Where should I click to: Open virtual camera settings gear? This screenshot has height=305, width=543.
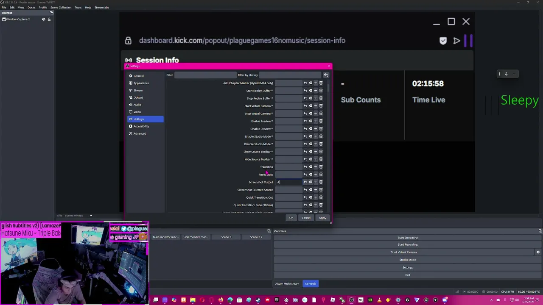(x=538, y=252)
